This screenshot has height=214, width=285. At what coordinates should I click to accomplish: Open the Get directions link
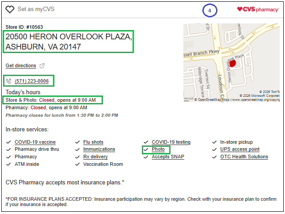(x=21, y=65)
